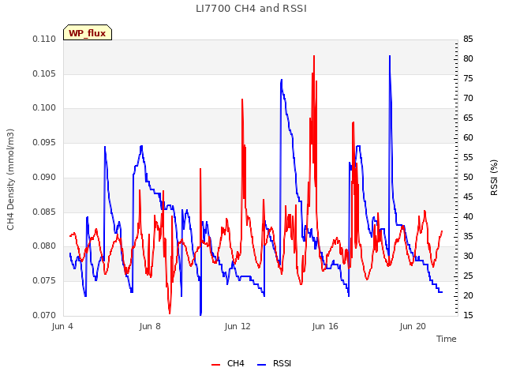
Task: Click the blue RSSI legend swatch
Action: [261, 365]
